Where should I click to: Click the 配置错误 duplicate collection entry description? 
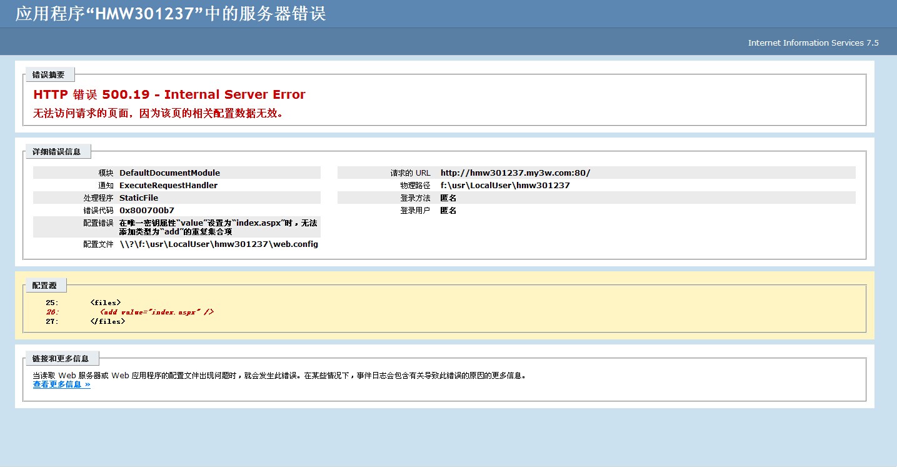[218, 228]
